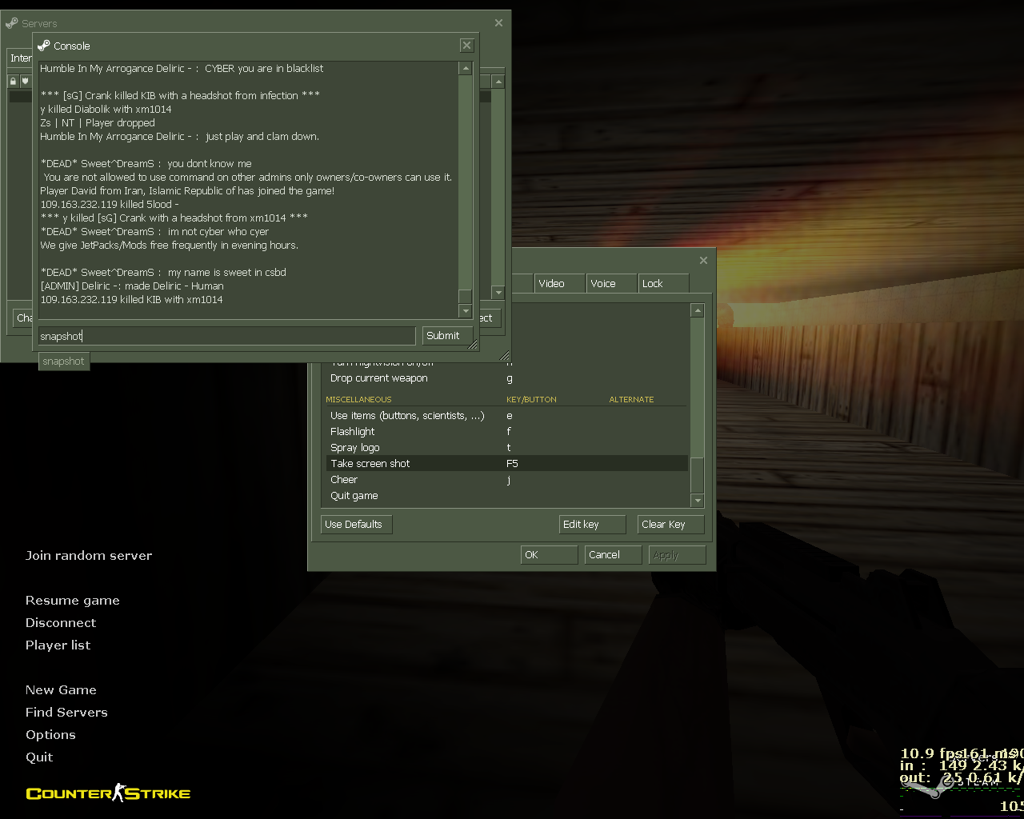Click the Console scrollbar down arrow
Screen dimensions: 1024x819
coord(466,310)
